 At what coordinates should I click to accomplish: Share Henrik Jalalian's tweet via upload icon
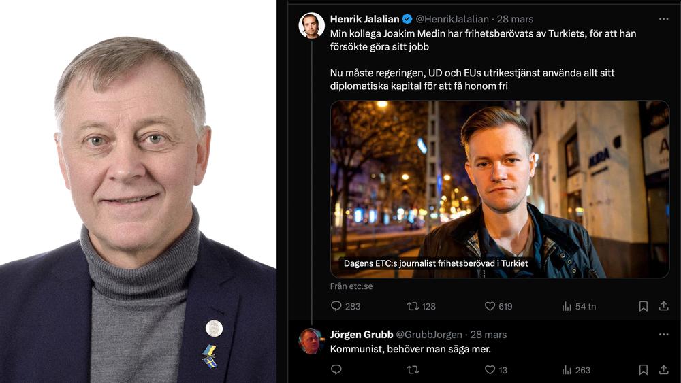click(663, 306)
